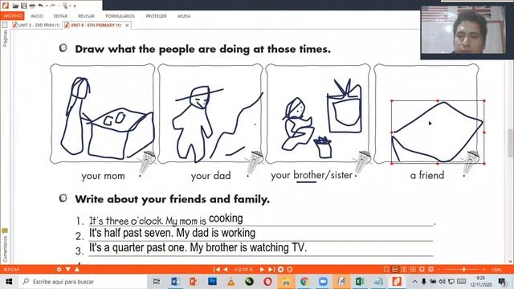Switch to the INICIO ribbon tab
Screen dimensions: 514x289
point(37,16)
